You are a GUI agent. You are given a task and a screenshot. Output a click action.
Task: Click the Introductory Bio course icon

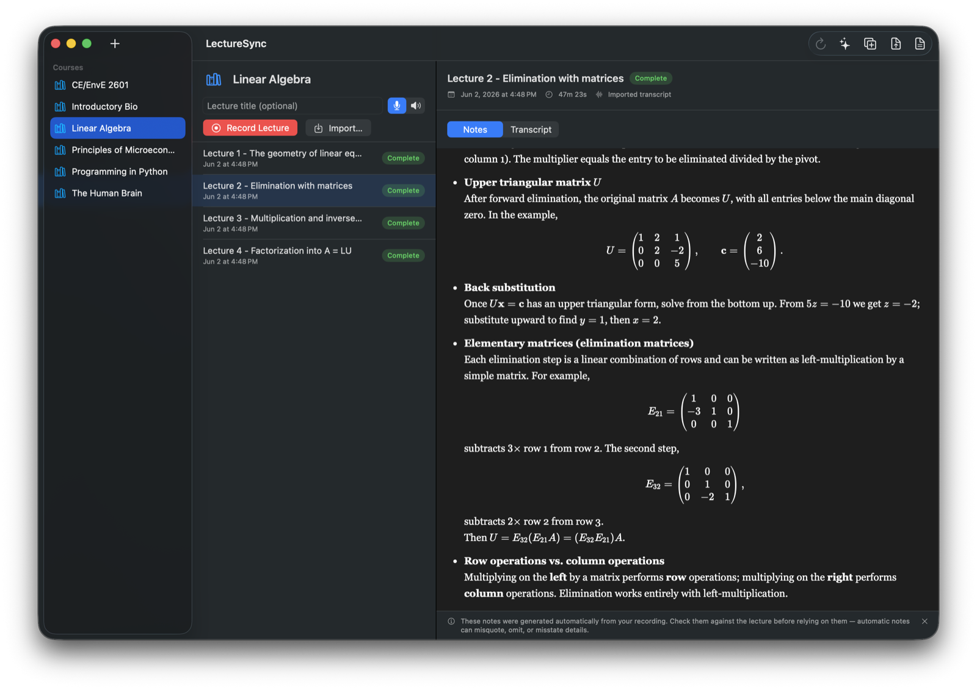pyautogui.click(x=60, y=106)
